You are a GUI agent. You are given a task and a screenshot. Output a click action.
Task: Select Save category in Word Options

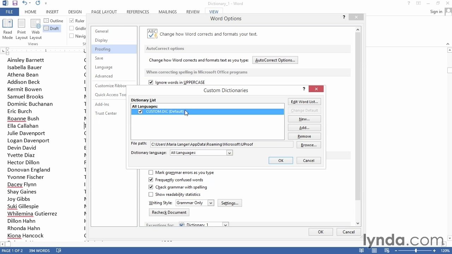click(114, 58)
